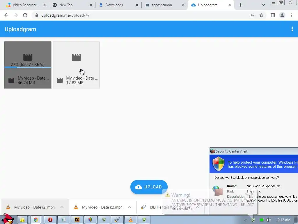This screenshot has height=224, width=298.
Task: Open the volume speaker tray icon
Action: tap(268, 220)
